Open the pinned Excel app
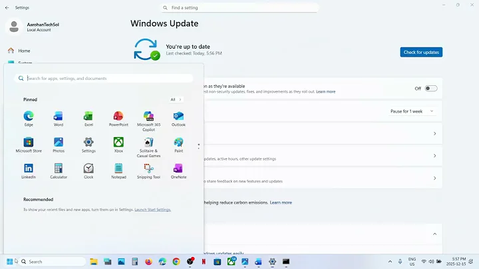Screen dimensions: 479x269 coord(88,119)
